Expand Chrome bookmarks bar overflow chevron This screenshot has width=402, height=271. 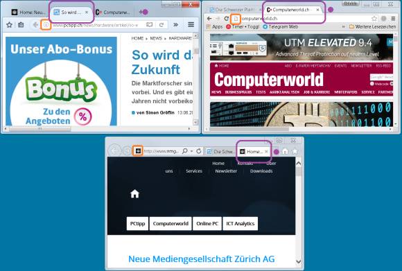[x=344, y=26]
